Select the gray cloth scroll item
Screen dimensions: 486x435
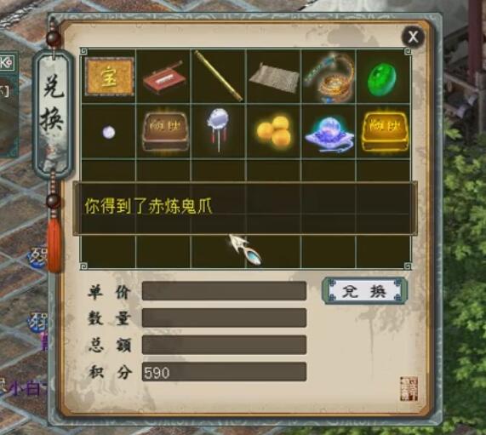tap(274, 78)
